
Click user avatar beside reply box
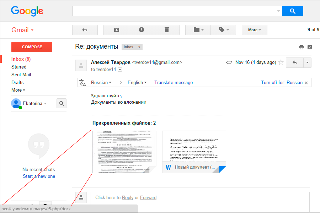81,197
